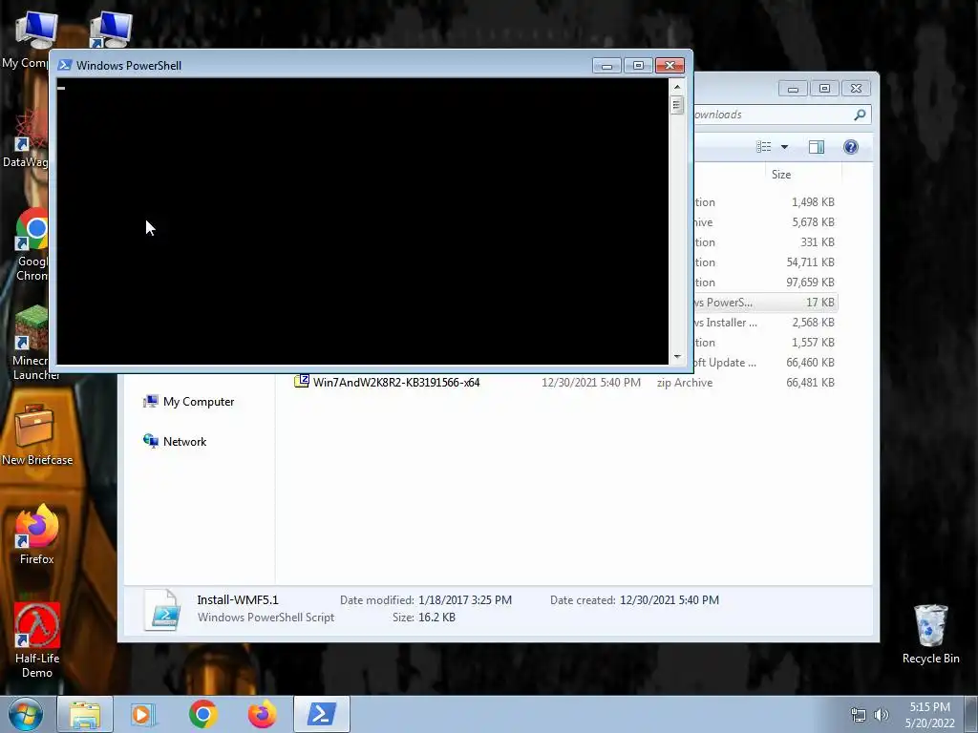This screenshot has height=733, width=978.
Task: Select the row sized 97,659 KB
Action: coord(765,283)
